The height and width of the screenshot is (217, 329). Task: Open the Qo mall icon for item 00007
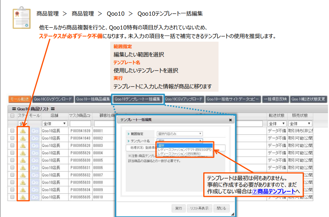[35, 175]
